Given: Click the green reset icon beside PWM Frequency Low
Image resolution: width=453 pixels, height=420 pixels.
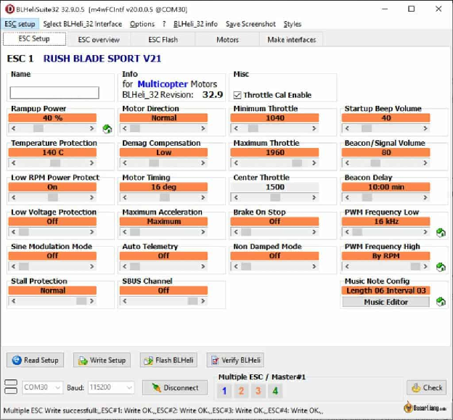Looking at the screenshot, I should (441, 232).
